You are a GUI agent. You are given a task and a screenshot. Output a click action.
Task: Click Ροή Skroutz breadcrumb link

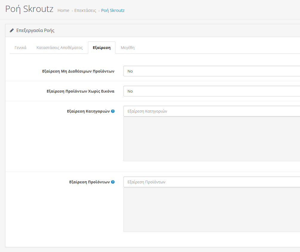pyautogui.click(x=113, y=10)
